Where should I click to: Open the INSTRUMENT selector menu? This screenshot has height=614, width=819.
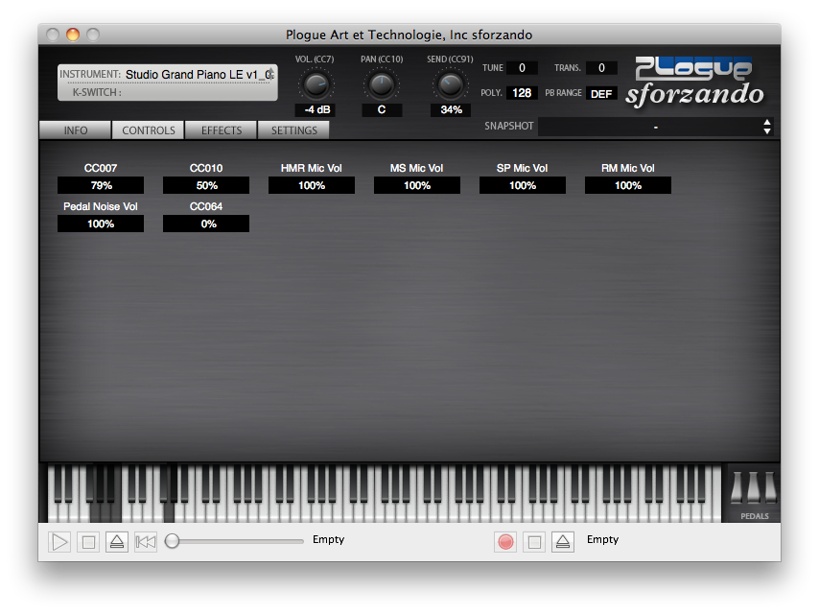pos(167,75)
